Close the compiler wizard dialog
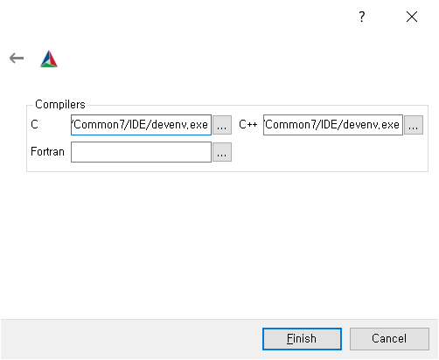This screenshot has width=439, height=360. point(412,17)
